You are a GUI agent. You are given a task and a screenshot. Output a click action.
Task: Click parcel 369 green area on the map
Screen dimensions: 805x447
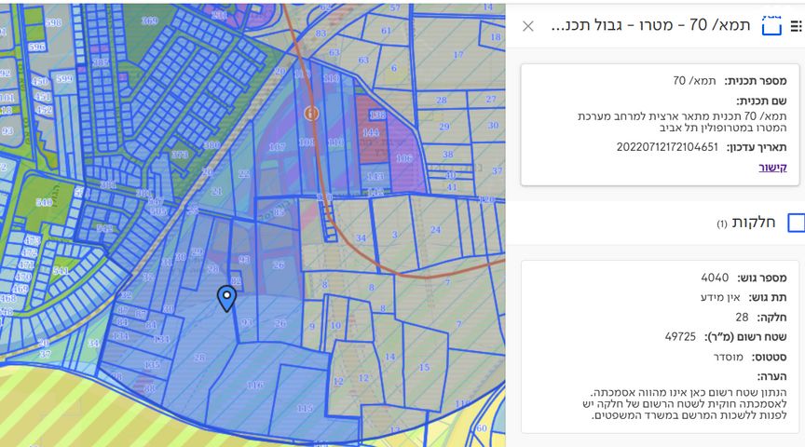tap(149, 20)
